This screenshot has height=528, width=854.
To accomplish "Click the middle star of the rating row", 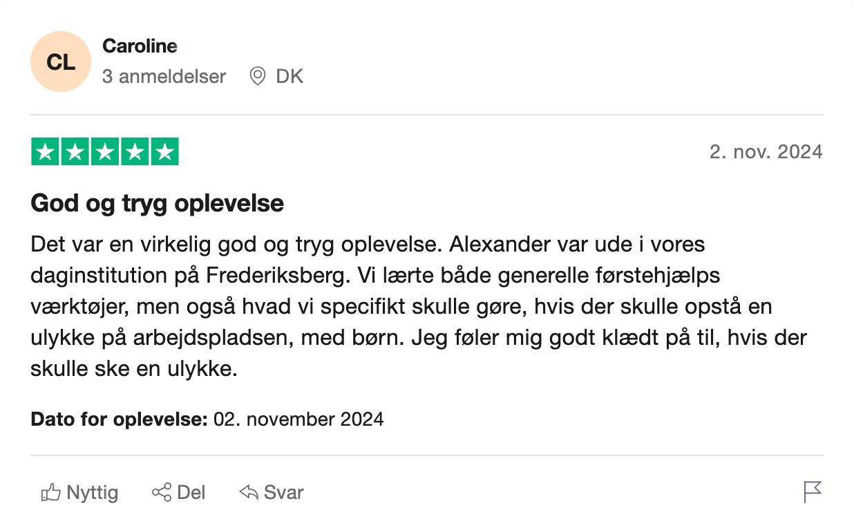I will pos(105,151).
